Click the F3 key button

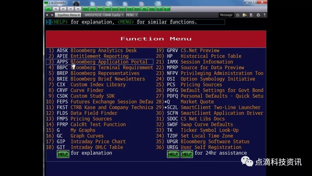coord(70,9)
